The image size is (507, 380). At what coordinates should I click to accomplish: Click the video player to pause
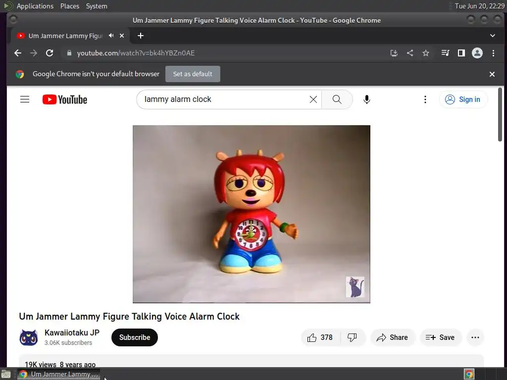(x=251, y=214)
